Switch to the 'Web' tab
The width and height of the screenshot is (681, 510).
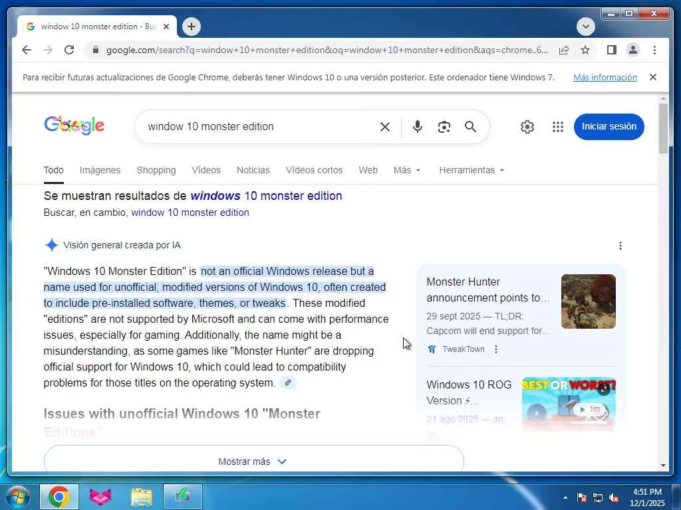tap(368, 170)
